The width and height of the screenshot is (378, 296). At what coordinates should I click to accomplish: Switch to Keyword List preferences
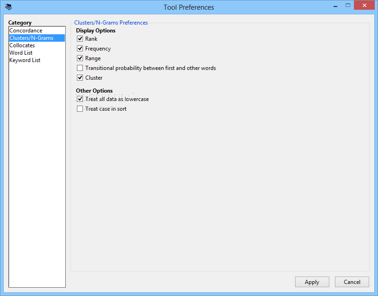pyautogui.click(x=25, y=60)
